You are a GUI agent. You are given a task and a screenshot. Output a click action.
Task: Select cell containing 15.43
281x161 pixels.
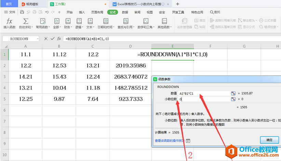pyautogui.click(x=59, y=77)
